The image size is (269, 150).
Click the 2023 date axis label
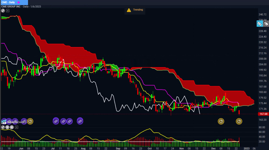247,148
